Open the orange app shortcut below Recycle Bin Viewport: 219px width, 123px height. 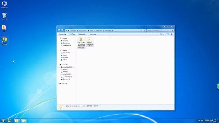4,28
